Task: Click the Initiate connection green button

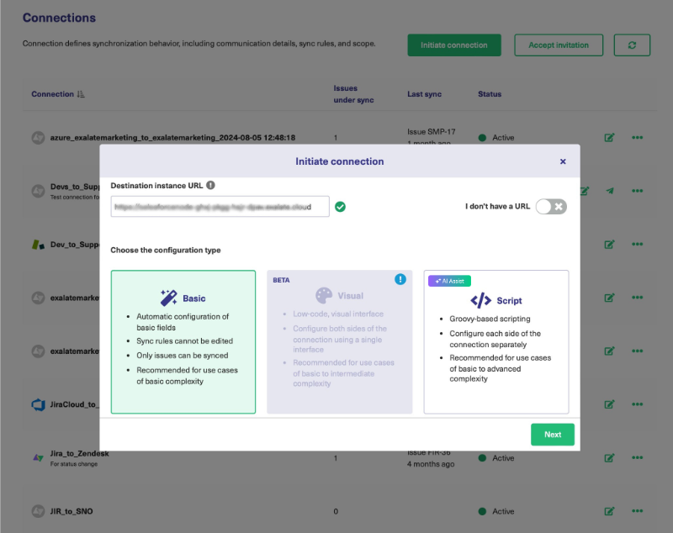Action: coord(454,45)
